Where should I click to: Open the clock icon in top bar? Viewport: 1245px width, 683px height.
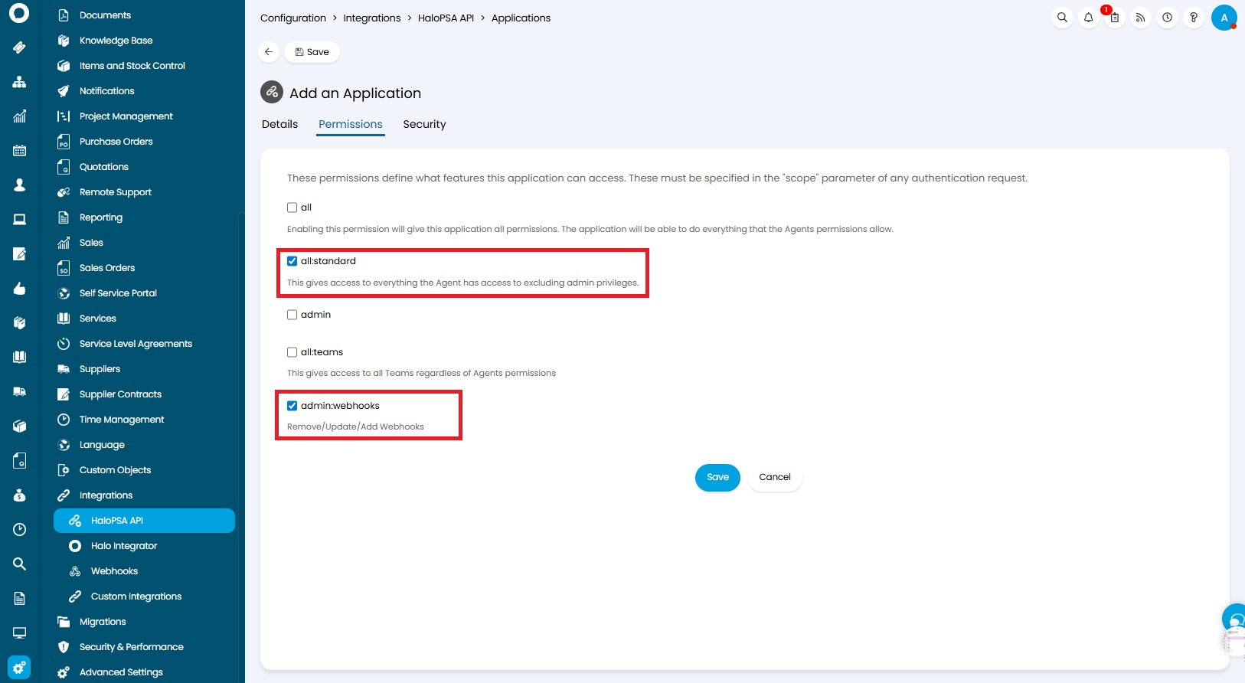[x=1167, y=18]
